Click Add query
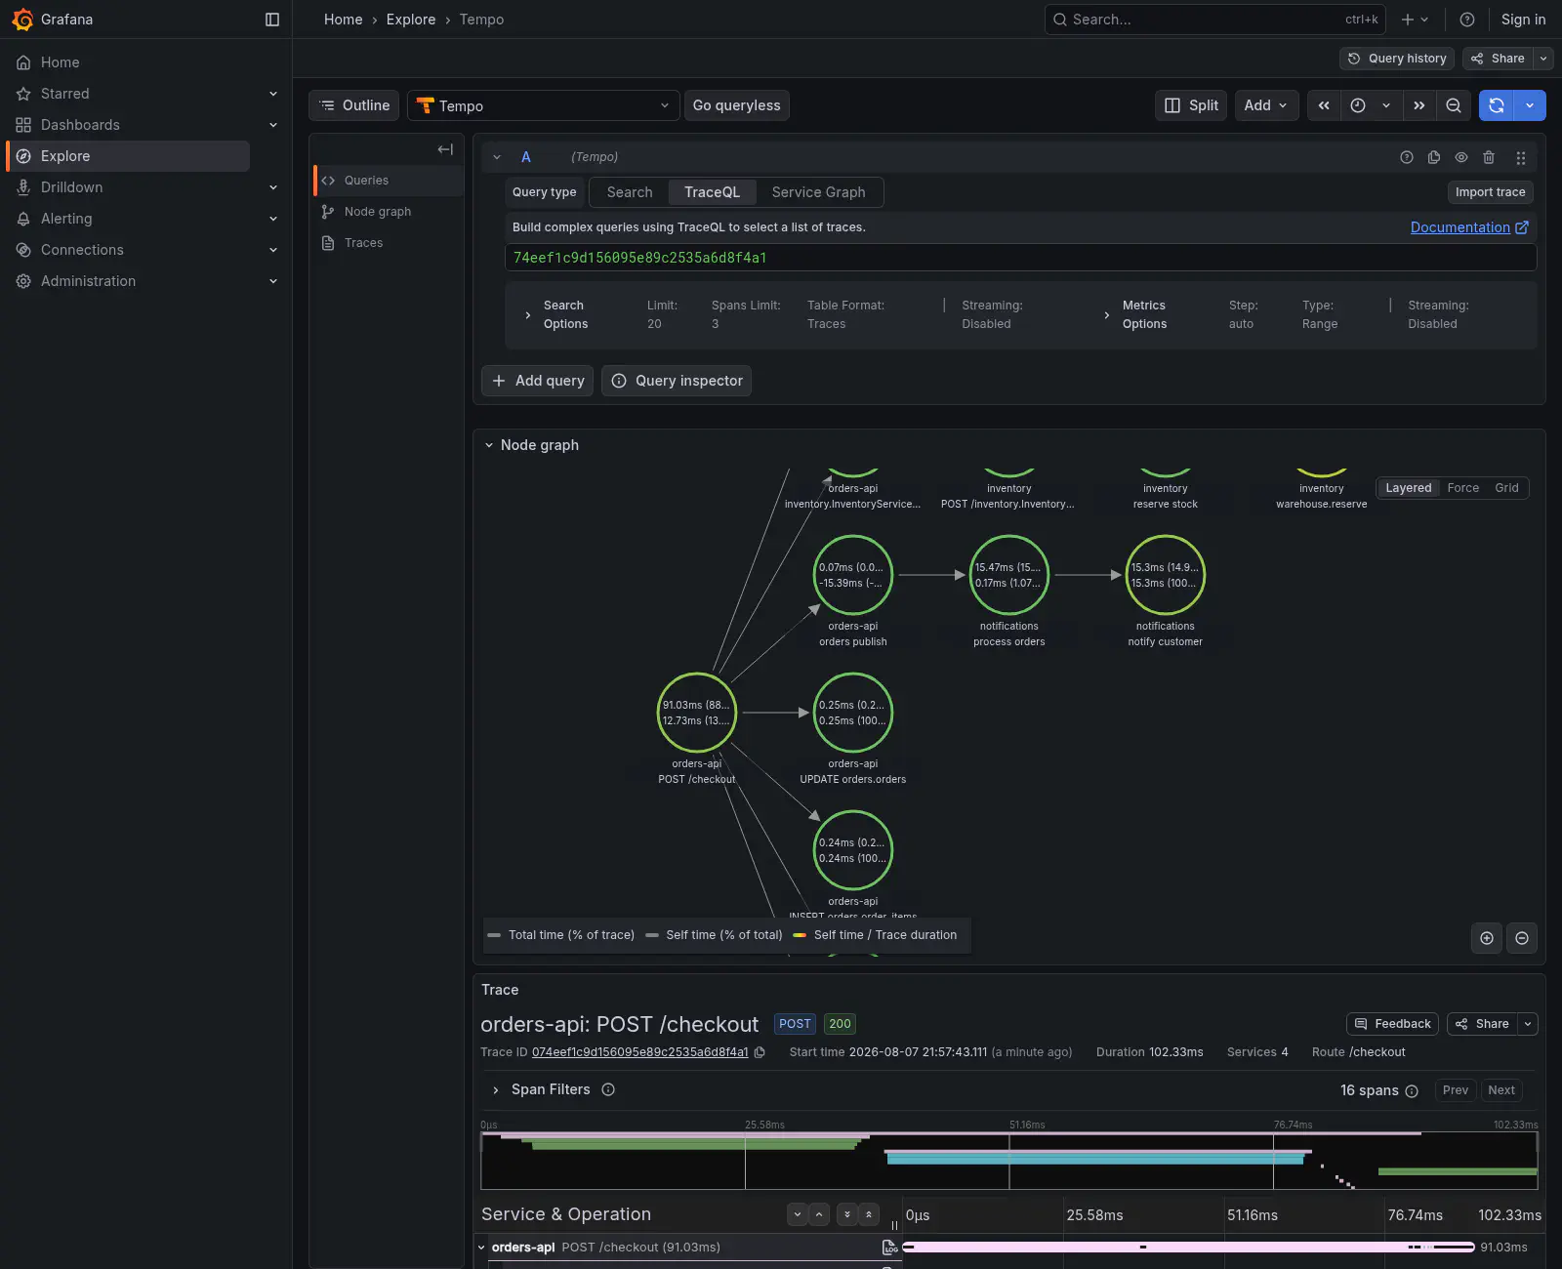The height and width of the screenshot is (1269, 1562). point(538,381)
